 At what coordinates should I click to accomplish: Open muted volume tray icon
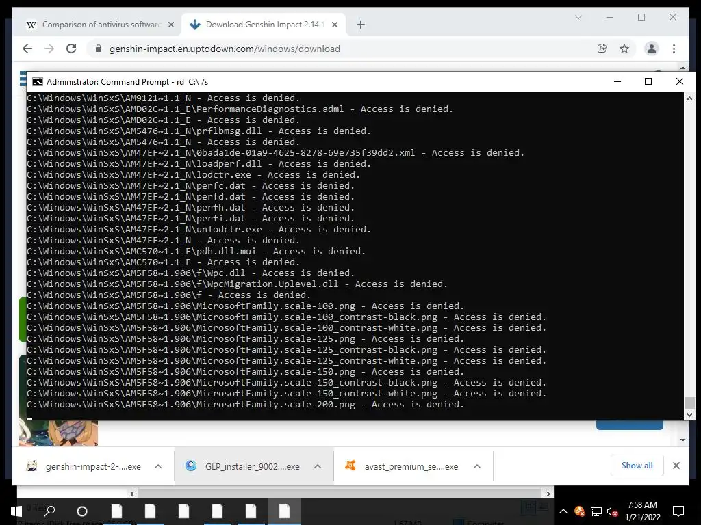(x=612, y=511)
